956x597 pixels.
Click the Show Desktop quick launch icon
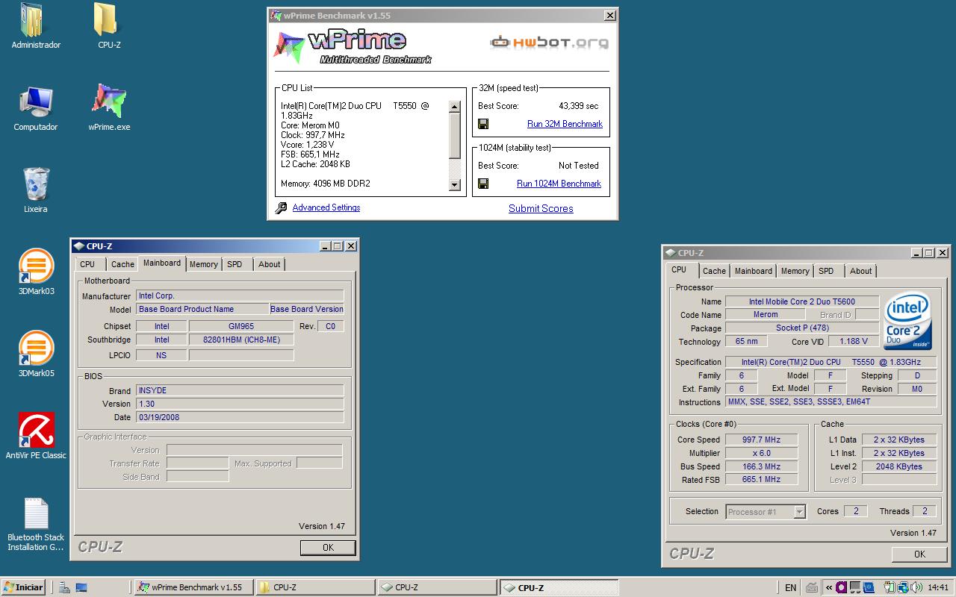81,588
